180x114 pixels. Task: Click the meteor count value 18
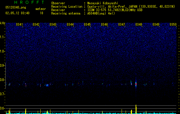point(41,13)
